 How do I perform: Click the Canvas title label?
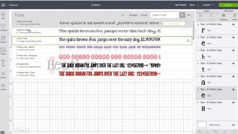coord(13,5)
